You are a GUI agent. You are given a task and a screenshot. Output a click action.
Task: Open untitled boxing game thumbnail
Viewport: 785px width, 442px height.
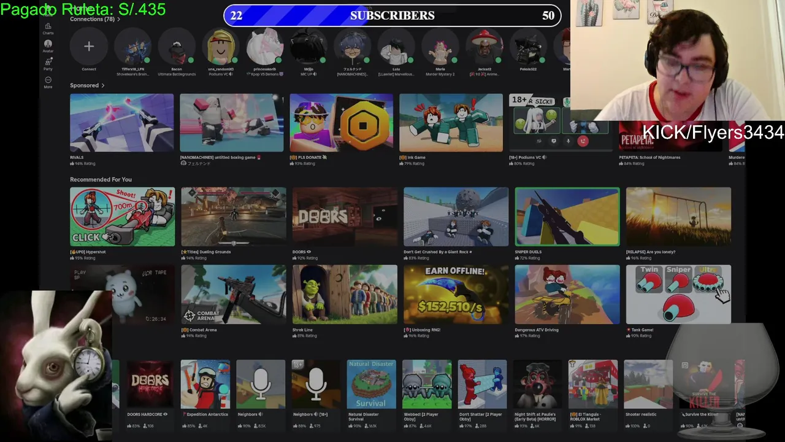[232, 123]
